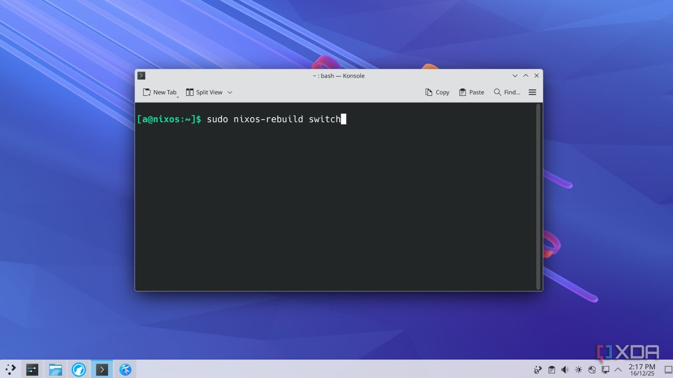The width and height of the screenshot is (673, 378).
Task: Open the network globe tray icon
Action: coord(538,370)
